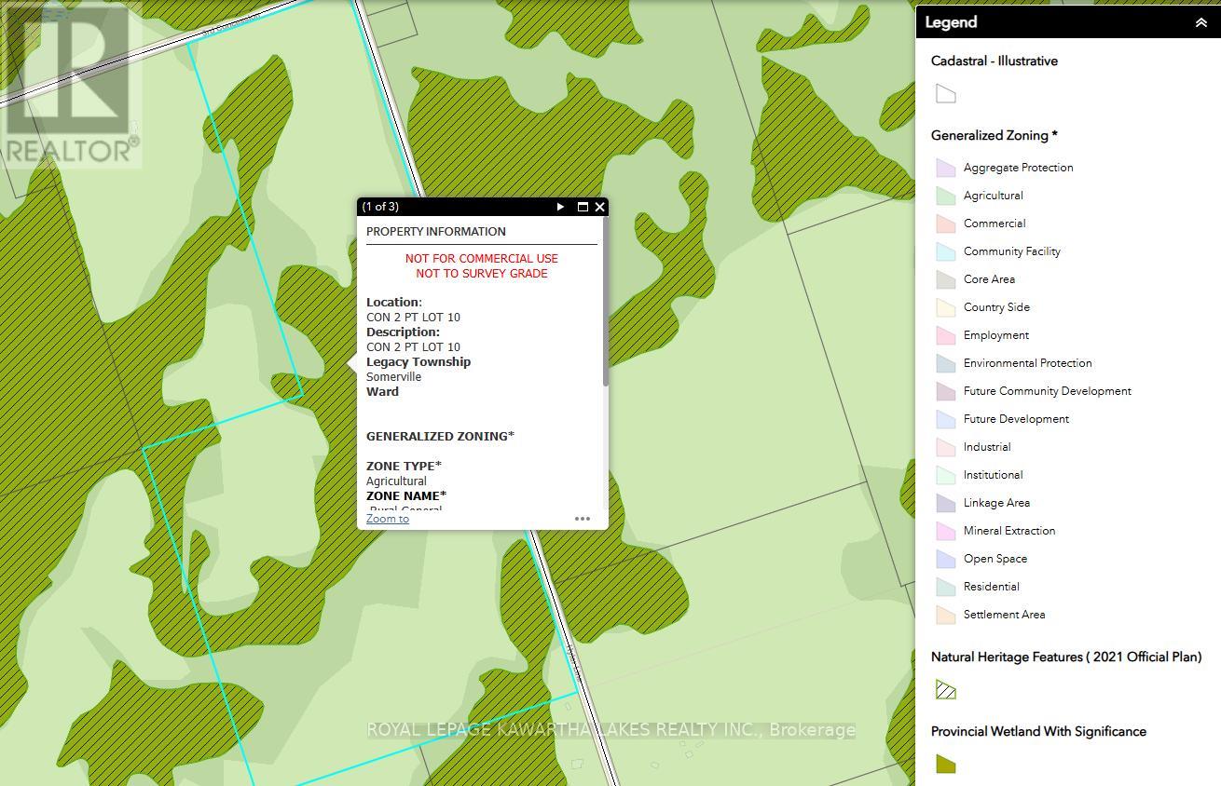Click the Agricultural zoning color swatch
Screen dimensions: 1221x786
tap(946, 196)
